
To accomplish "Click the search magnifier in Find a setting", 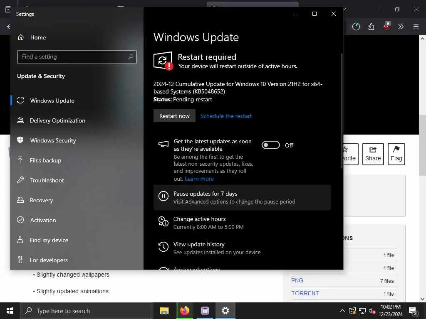I will pos(131,56).
